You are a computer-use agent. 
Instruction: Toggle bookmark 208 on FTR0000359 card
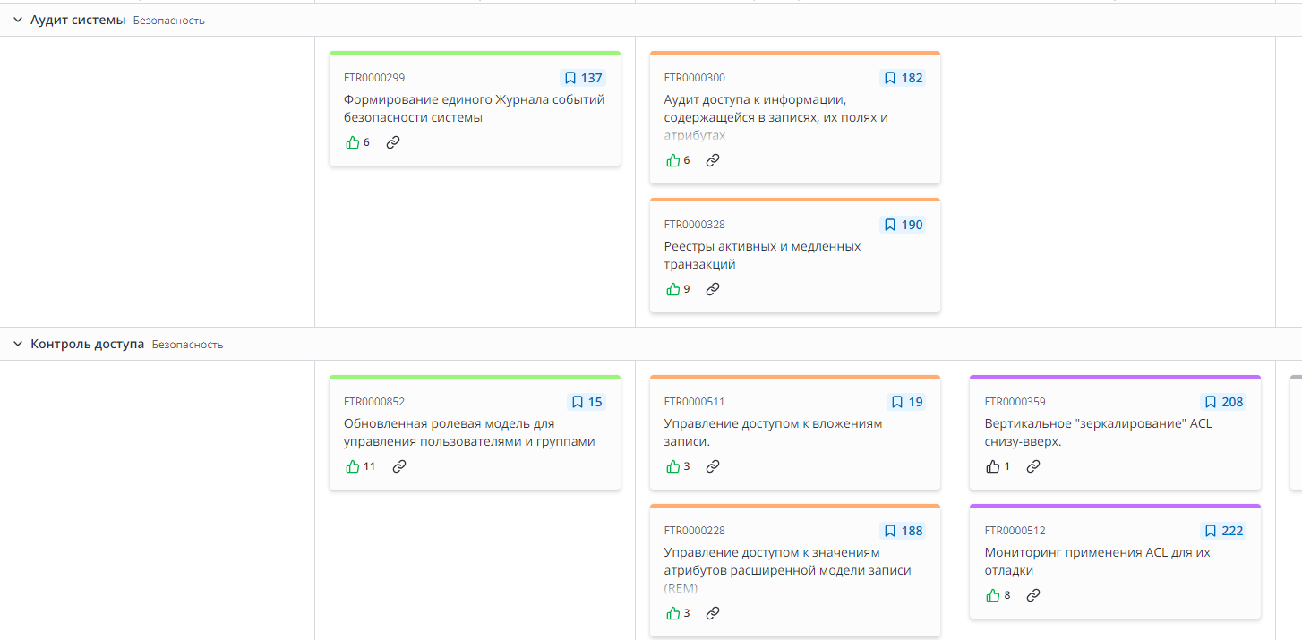pyautogui.click(x=1223, y=402)
